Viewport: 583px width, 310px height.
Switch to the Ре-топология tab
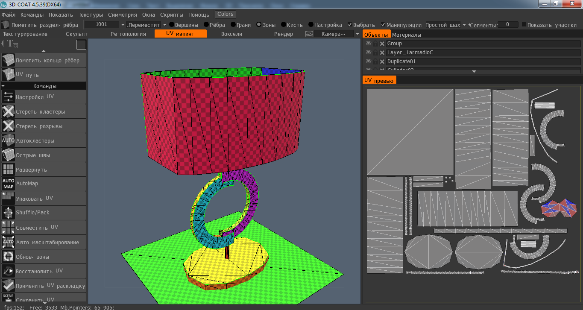128,34
